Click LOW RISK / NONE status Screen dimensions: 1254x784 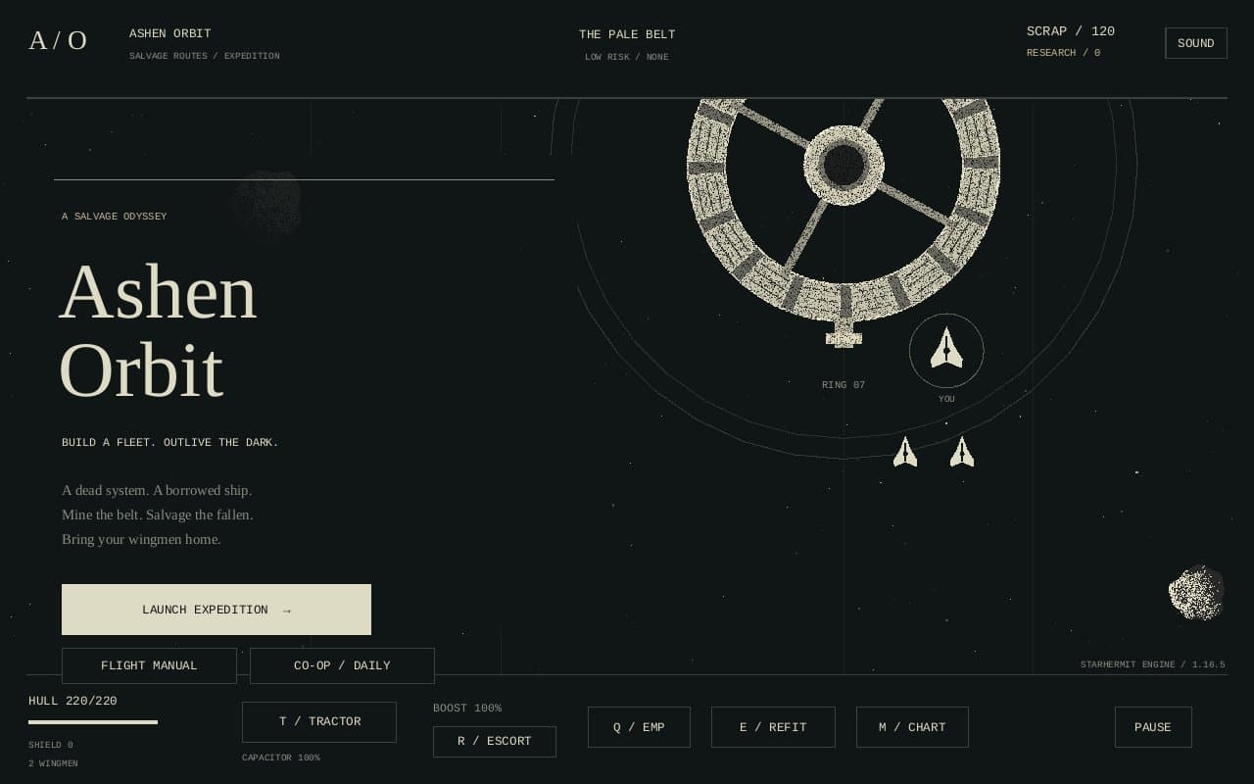[627, 57]
